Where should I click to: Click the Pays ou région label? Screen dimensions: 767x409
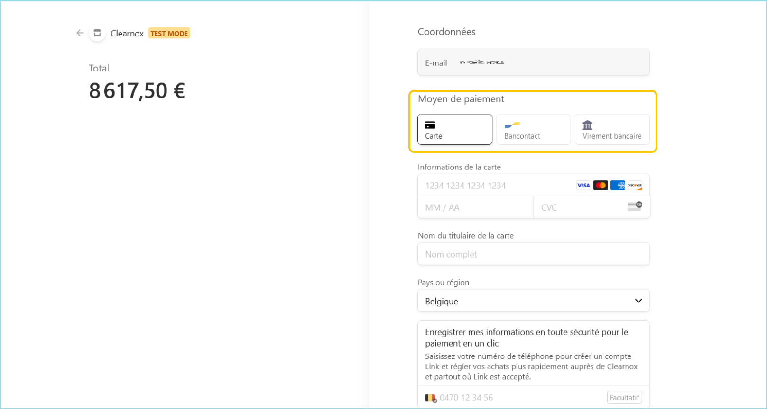click(444, 282)
